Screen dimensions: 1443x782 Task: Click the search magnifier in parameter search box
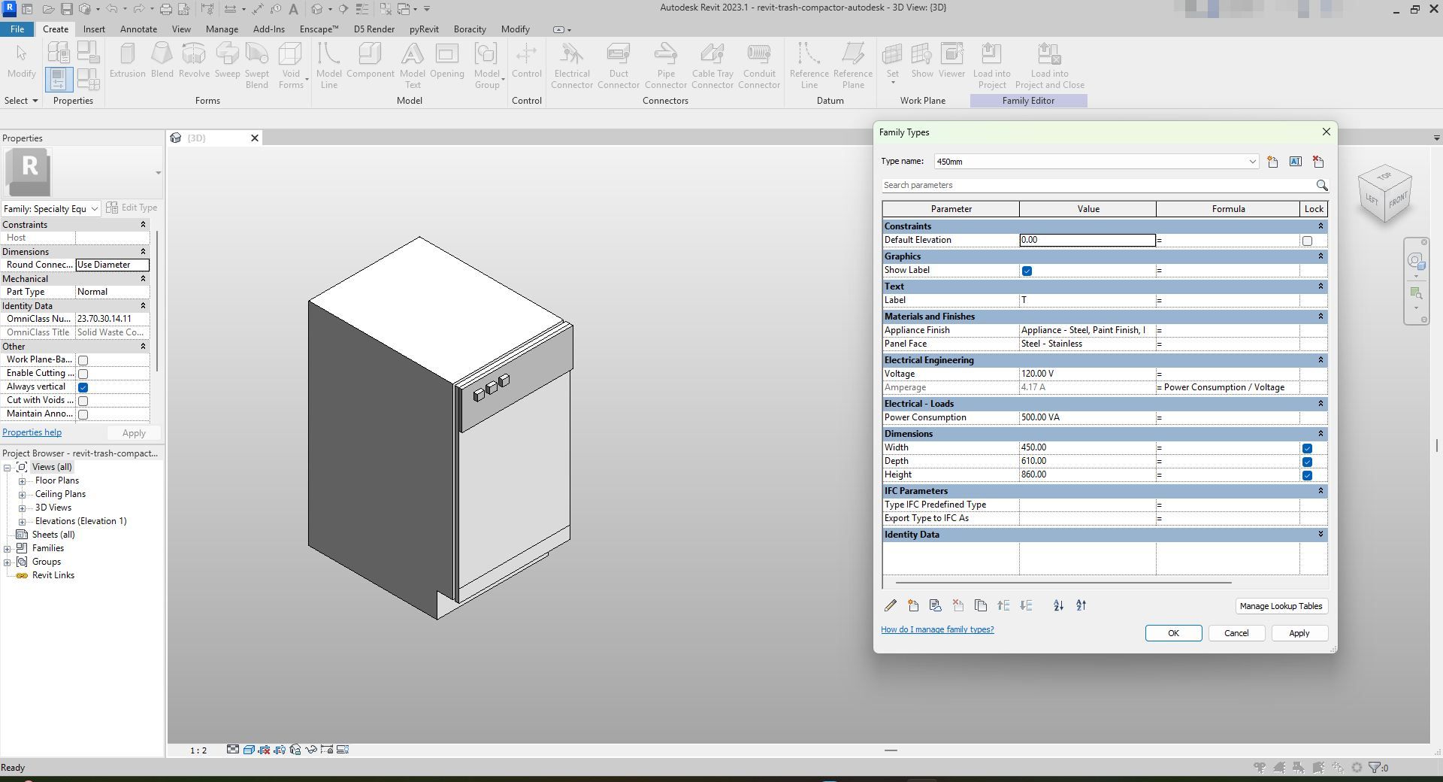1321,185
